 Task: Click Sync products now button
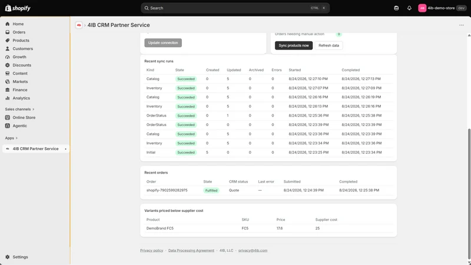point(294,45)
